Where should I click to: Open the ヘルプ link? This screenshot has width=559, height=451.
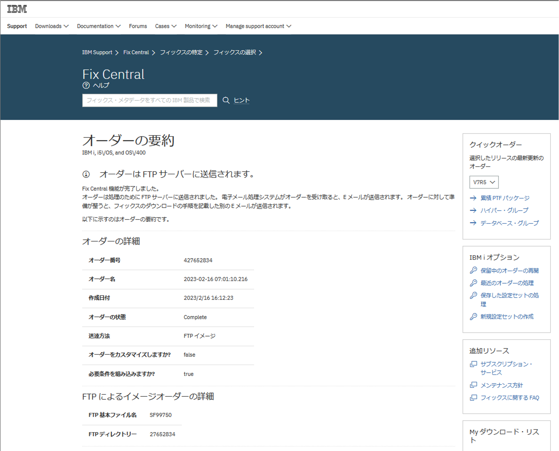tap(101, 85)
